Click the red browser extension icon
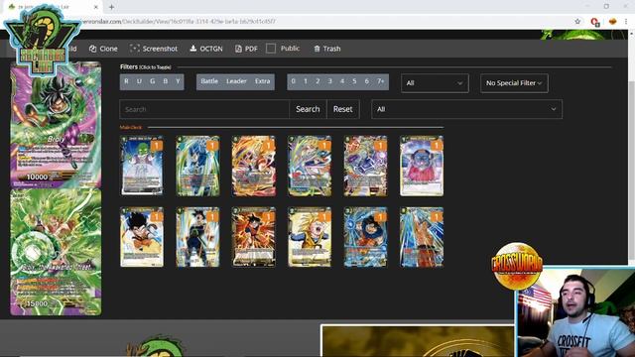The height and width of the screenshot is (357, 635). pos(594,22)
